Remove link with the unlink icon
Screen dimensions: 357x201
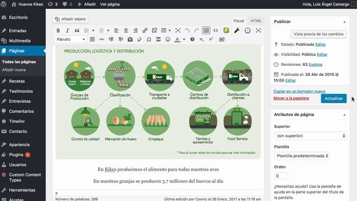pyautogui.click(x=155, y=30)
